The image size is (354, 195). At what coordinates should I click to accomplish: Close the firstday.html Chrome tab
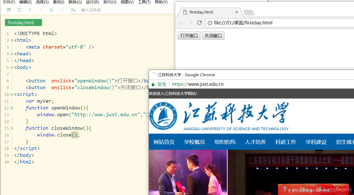(x=237, y=12)
